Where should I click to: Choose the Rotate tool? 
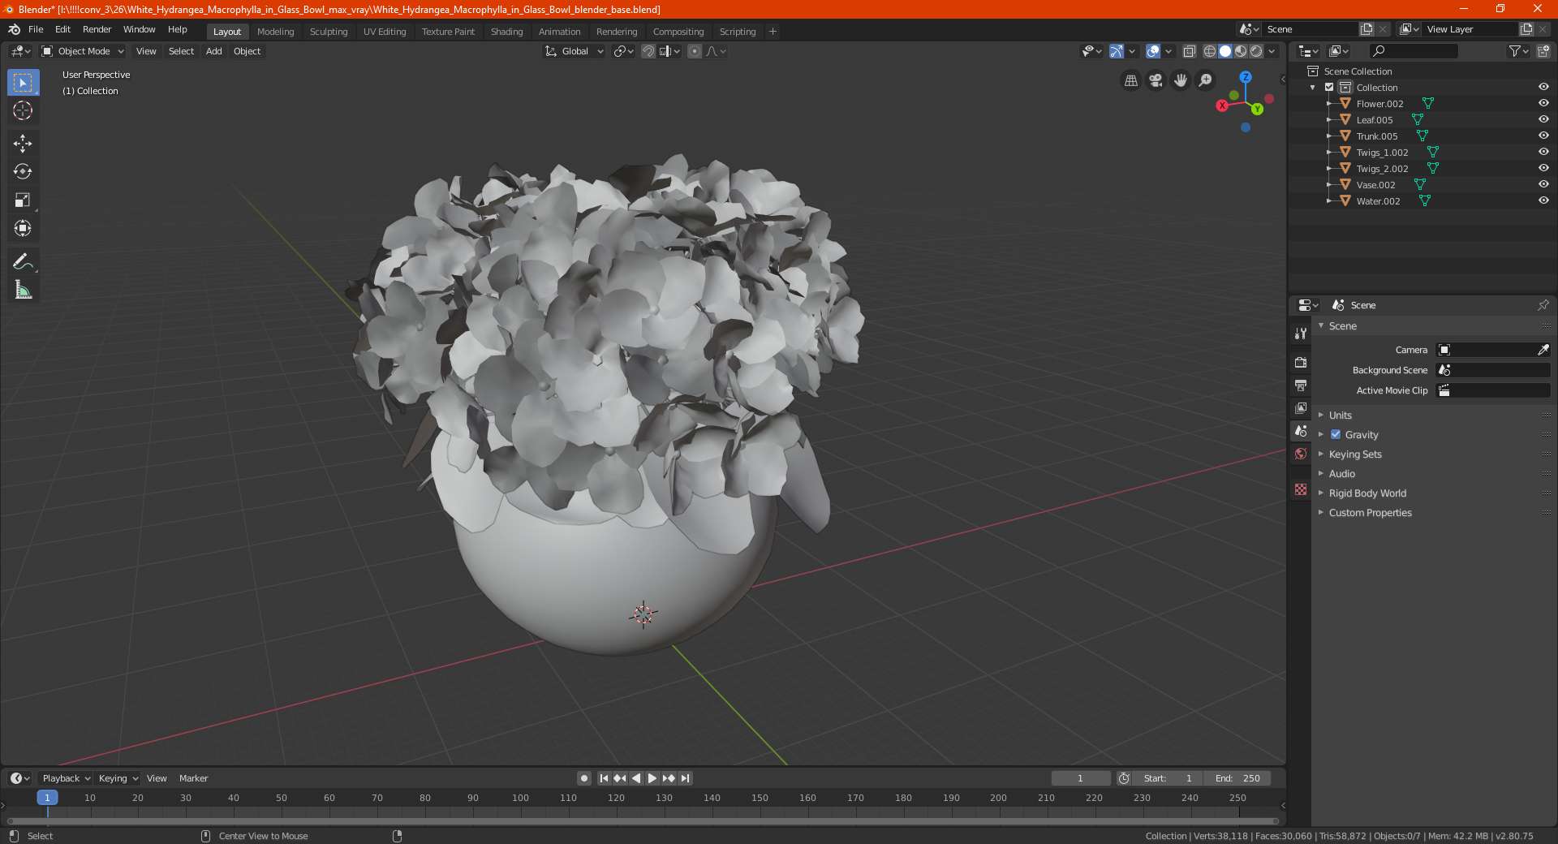click(x=23, y=171)
